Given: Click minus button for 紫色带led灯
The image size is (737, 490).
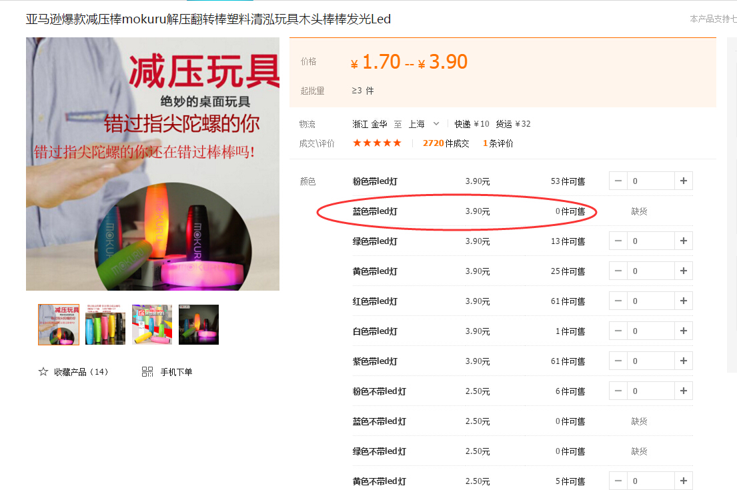Looking at the screenshot, I should [x=618, y=361].
